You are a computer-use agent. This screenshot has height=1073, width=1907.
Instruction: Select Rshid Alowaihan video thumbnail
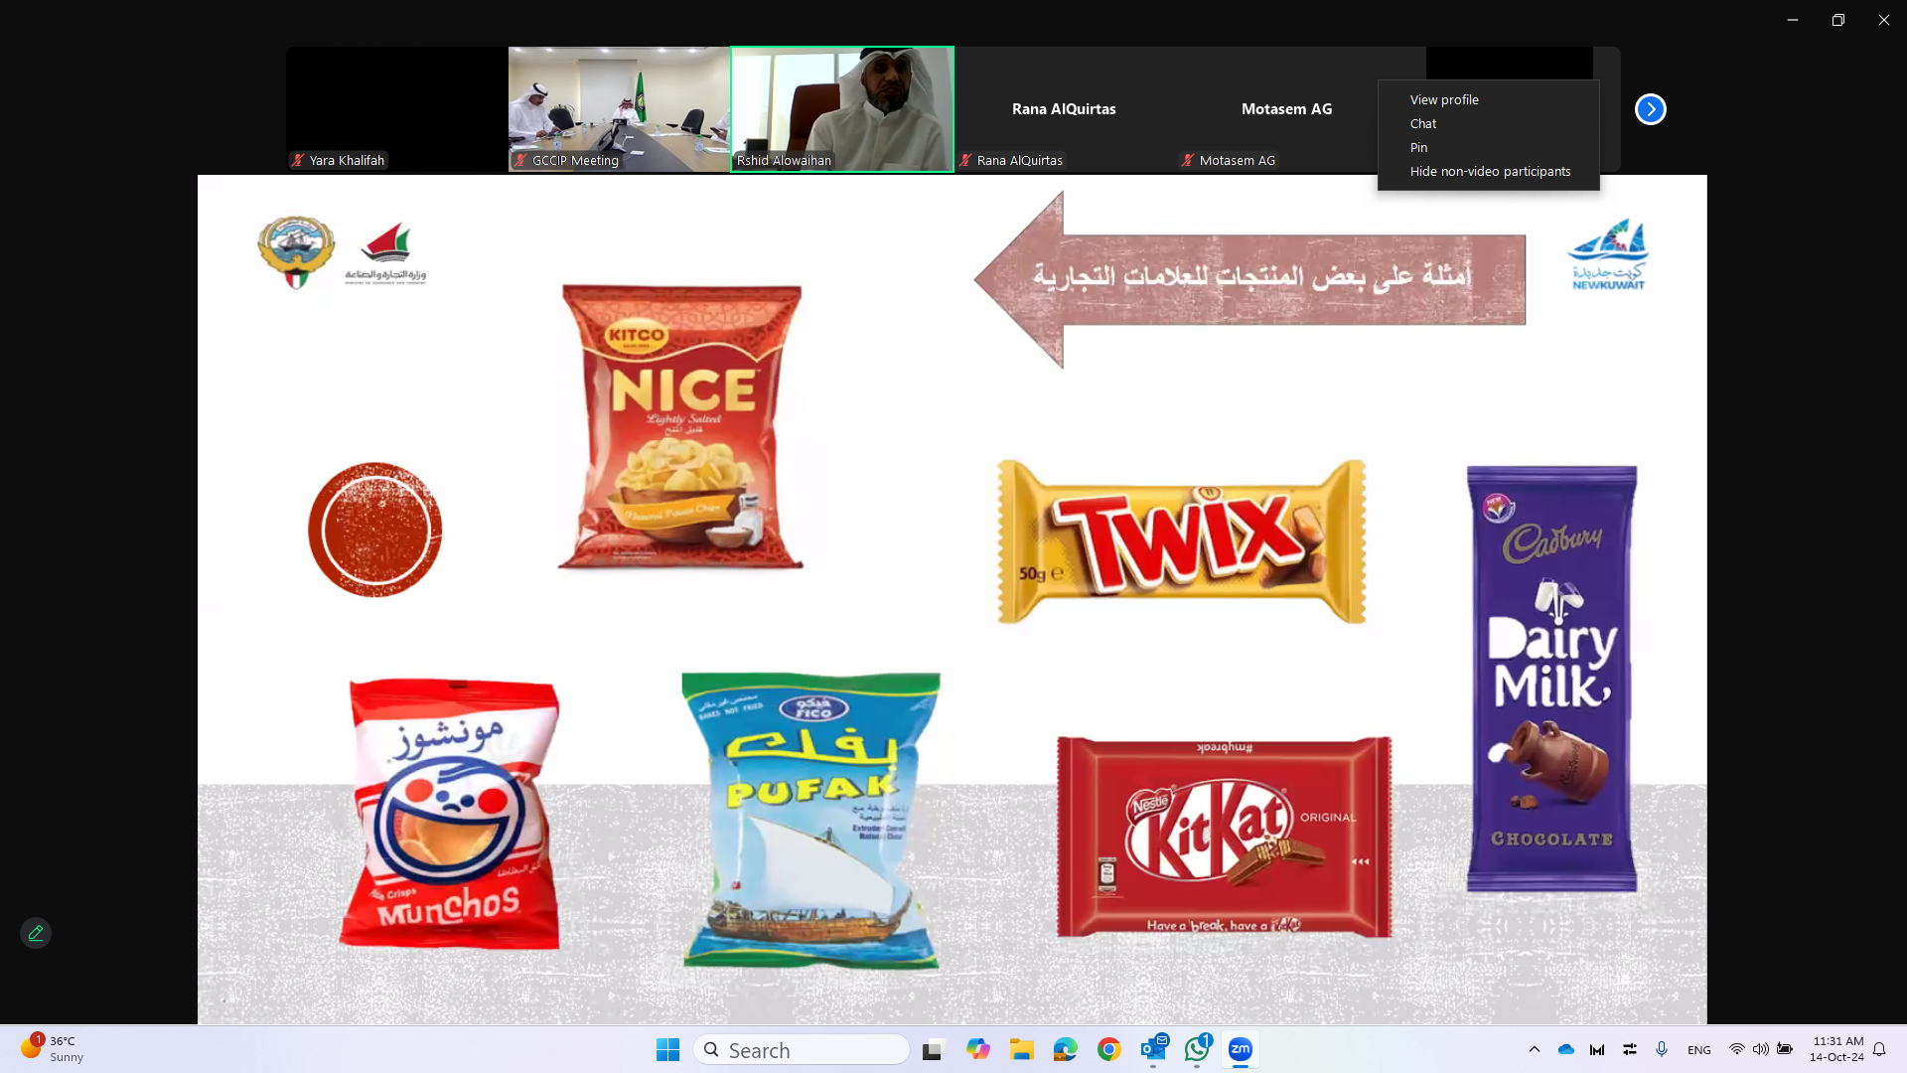(842, 109)
